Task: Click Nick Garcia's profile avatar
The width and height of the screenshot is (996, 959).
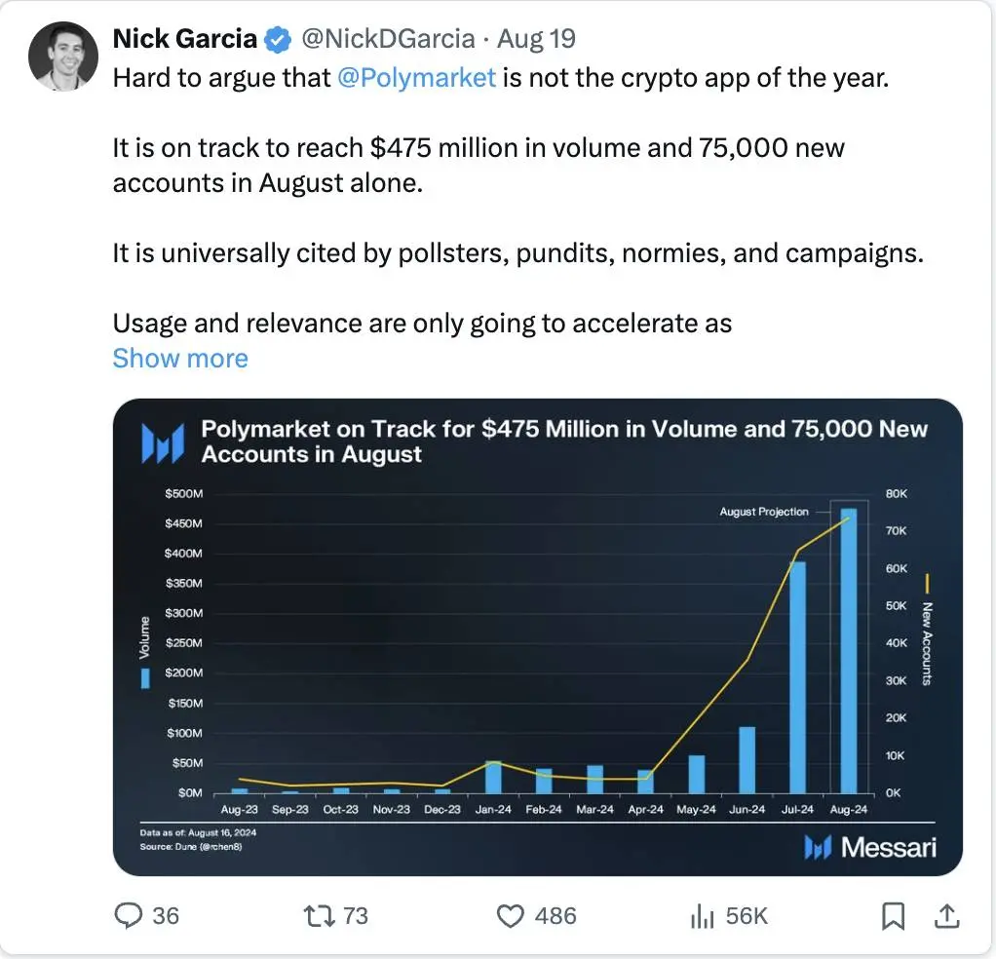Action: point(63,57)
